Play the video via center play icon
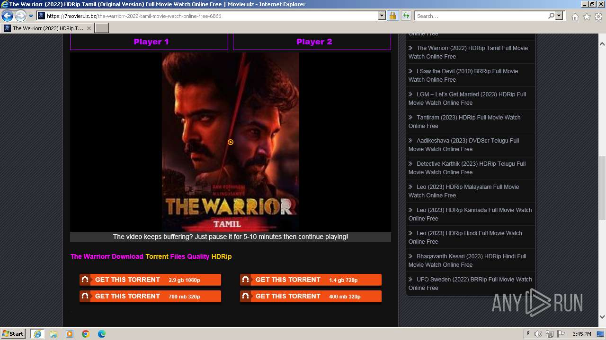Image resolution: width=606 pixels, height=340 pixels. point(231,142)
